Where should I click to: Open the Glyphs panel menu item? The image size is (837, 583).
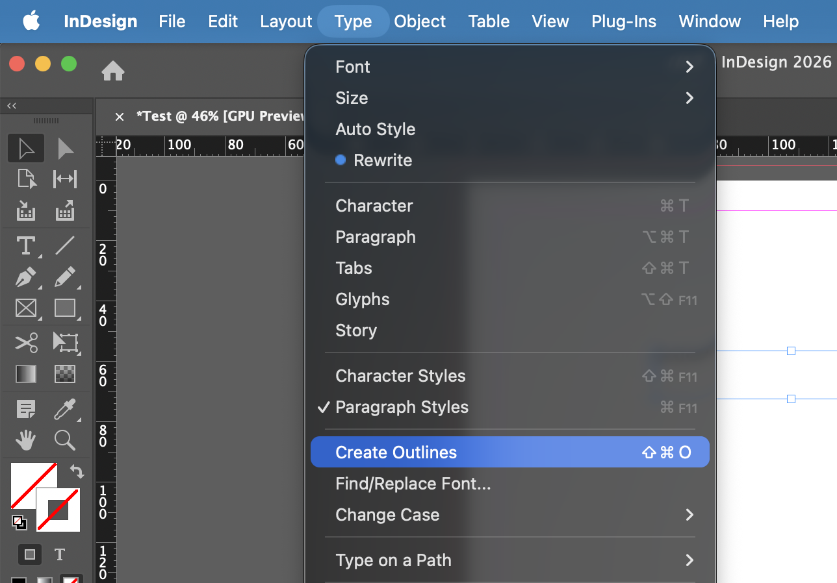point(510,299)
